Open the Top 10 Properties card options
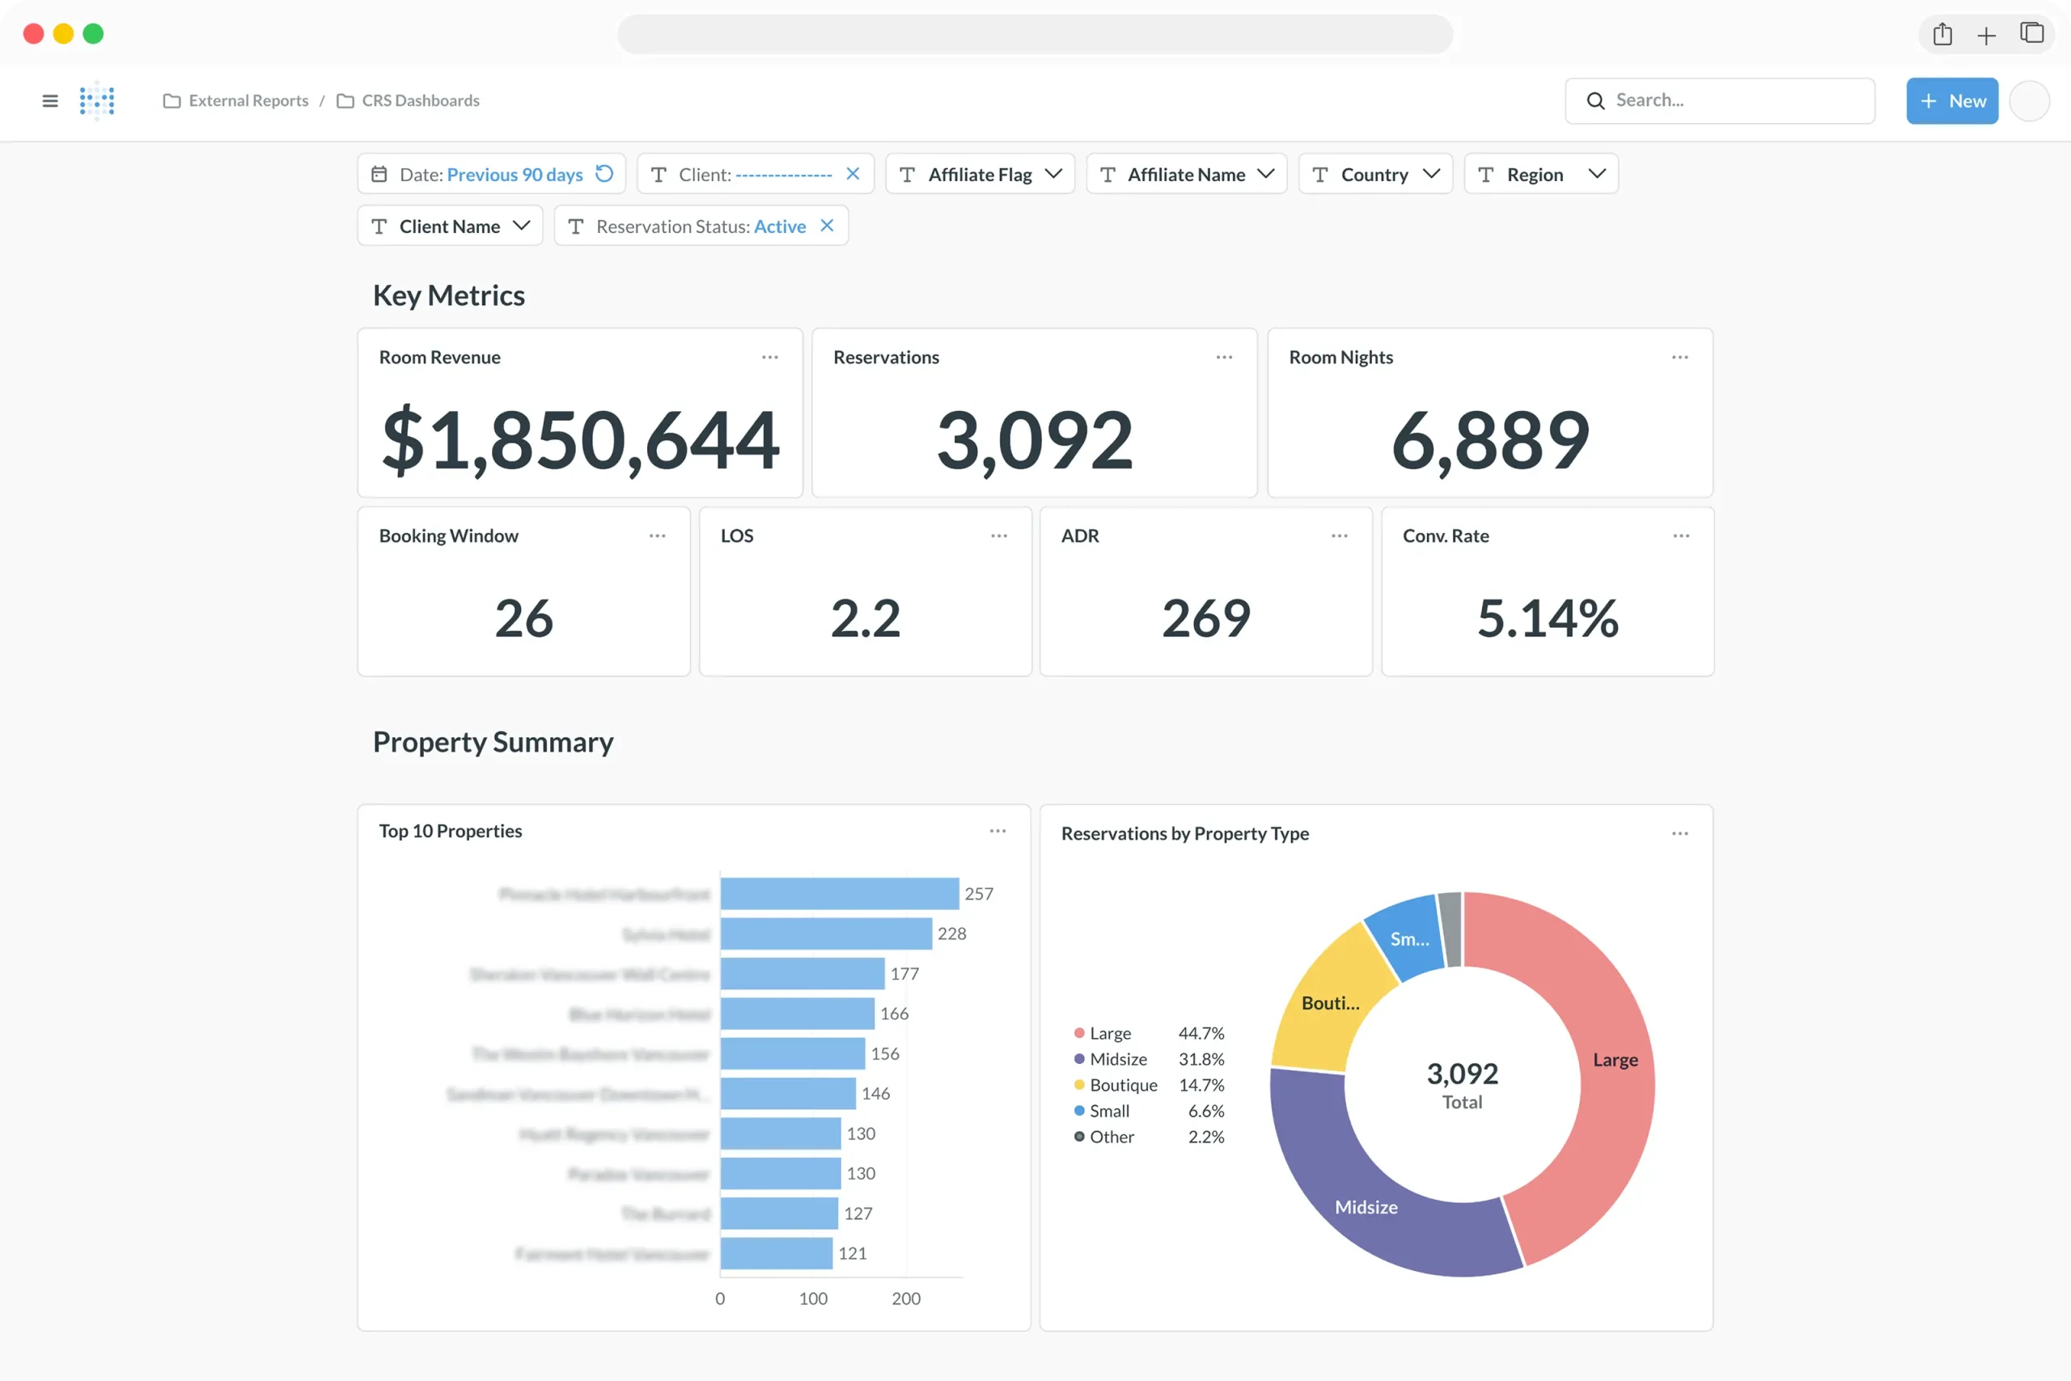The image size is (2071, 1381). (997, 831)
